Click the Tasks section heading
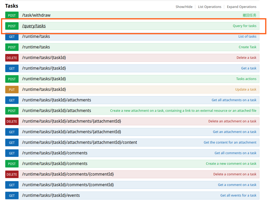The image size is (270, 200). click(x=12, y=6)
